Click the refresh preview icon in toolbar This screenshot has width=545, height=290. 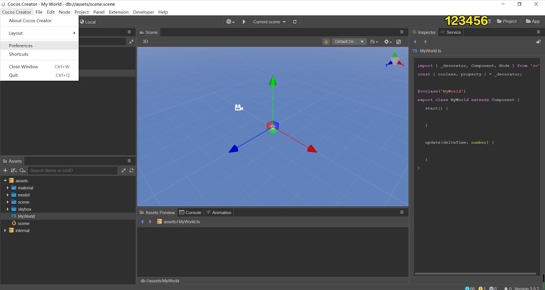click(x=295, y=22)
